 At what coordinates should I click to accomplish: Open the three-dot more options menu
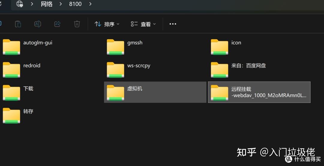(x=173, y=24)
